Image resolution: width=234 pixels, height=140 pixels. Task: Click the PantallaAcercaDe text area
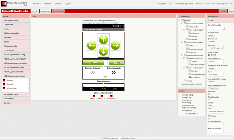[x=216, y=28]
